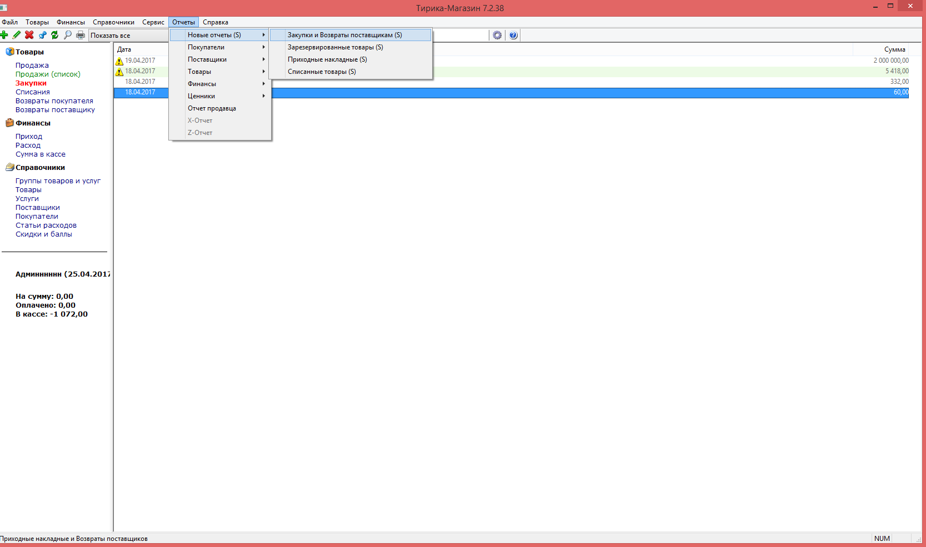Open "Группы товаров и услуг" in the sidebar
The width and height of the screenshot is (926, 547).
[58, 181]
